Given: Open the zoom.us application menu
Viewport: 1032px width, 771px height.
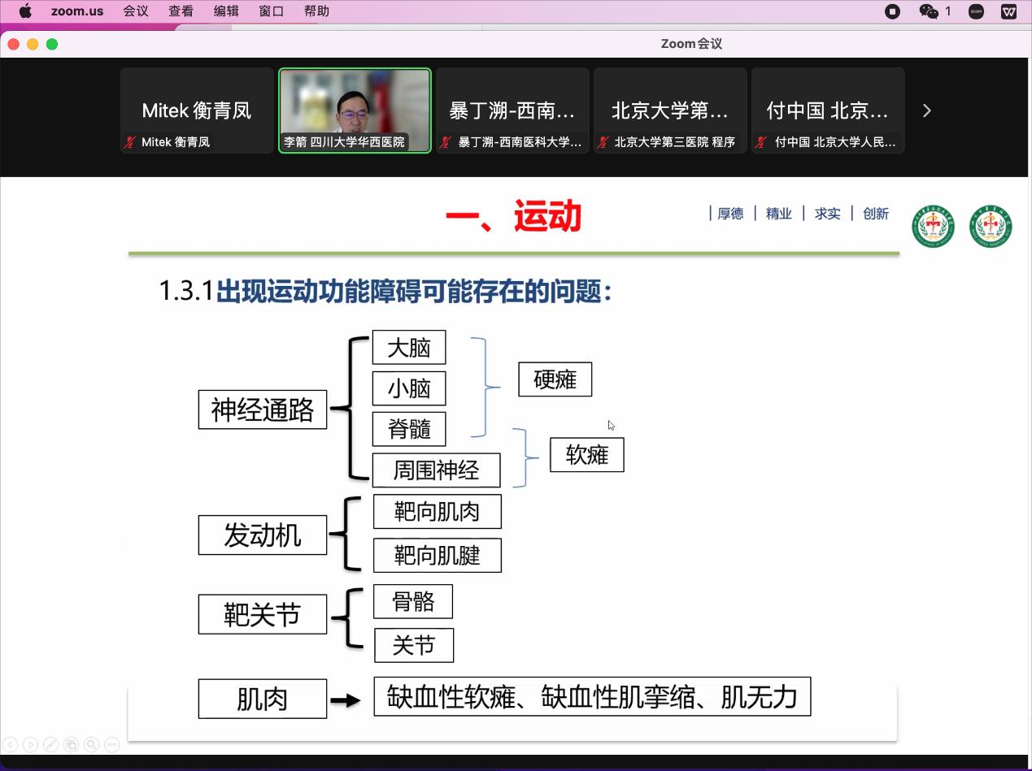Looking at the screenshot, I should (x=77, y=11).
